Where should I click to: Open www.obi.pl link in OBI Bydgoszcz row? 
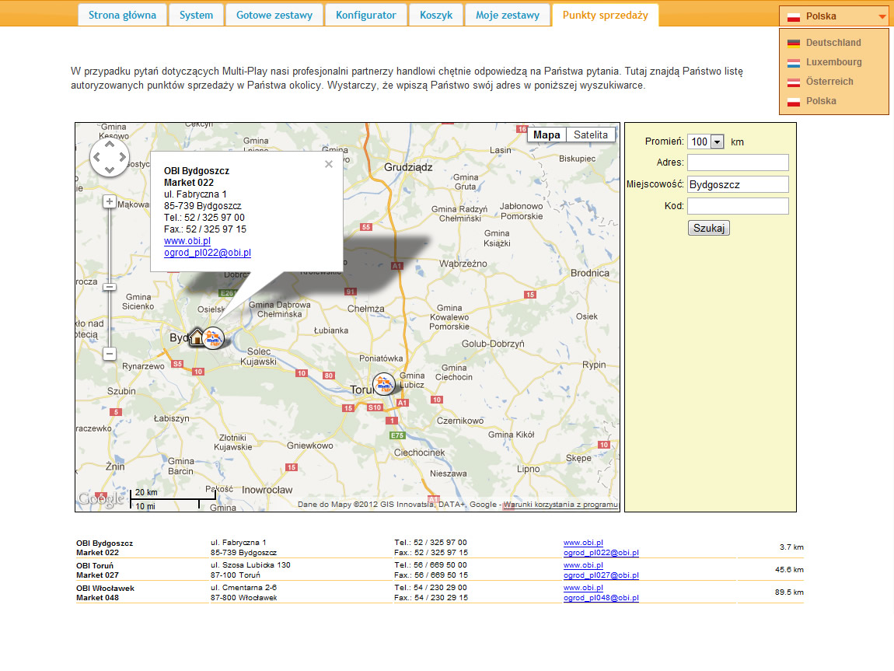(x=583, y=543)
